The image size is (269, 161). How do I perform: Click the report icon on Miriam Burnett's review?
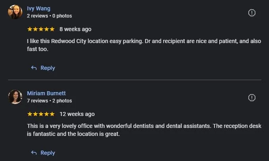pos(252,98)
